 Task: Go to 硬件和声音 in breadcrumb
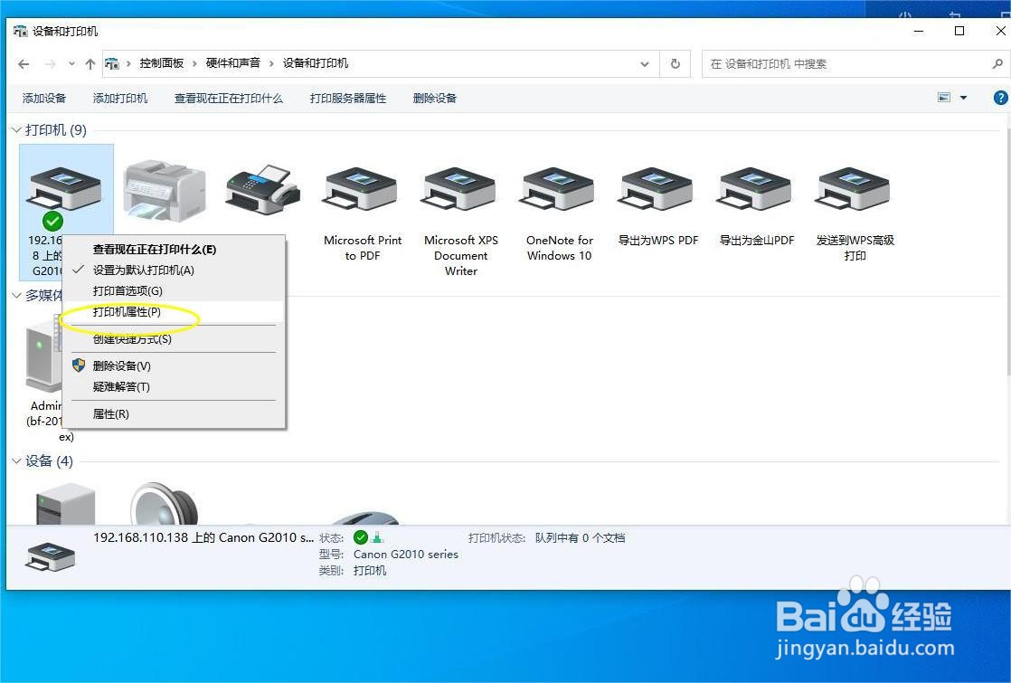coord(232,63)
